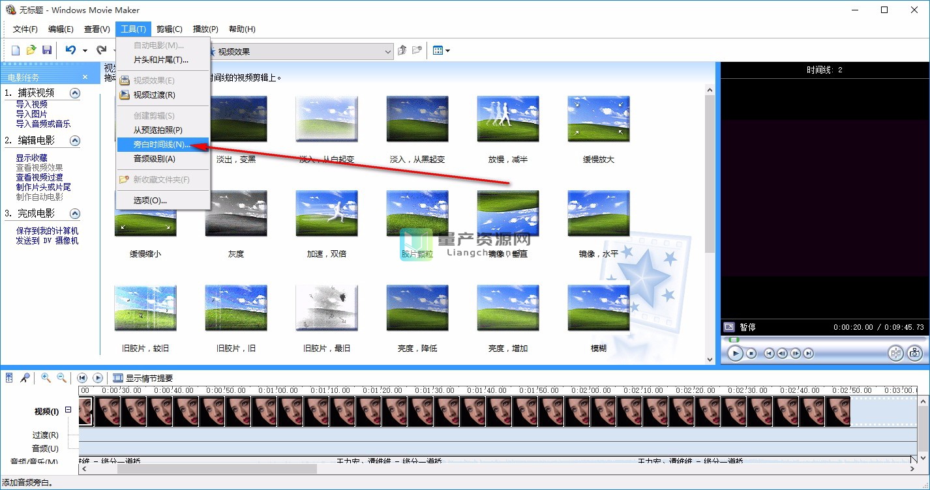Choose 从预览拍照(P) menu entry
Viewport: 930px width, 490px height.
pos(162,130)
